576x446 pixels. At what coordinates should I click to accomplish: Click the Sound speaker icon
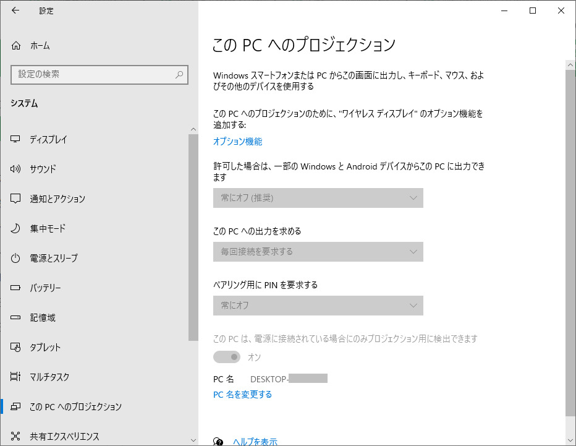tap(16, 169)
